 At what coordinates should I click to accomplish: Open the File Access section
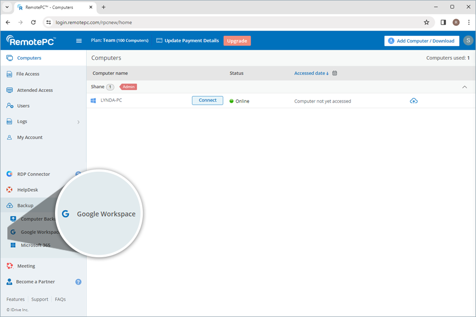[x=28, y=74]
